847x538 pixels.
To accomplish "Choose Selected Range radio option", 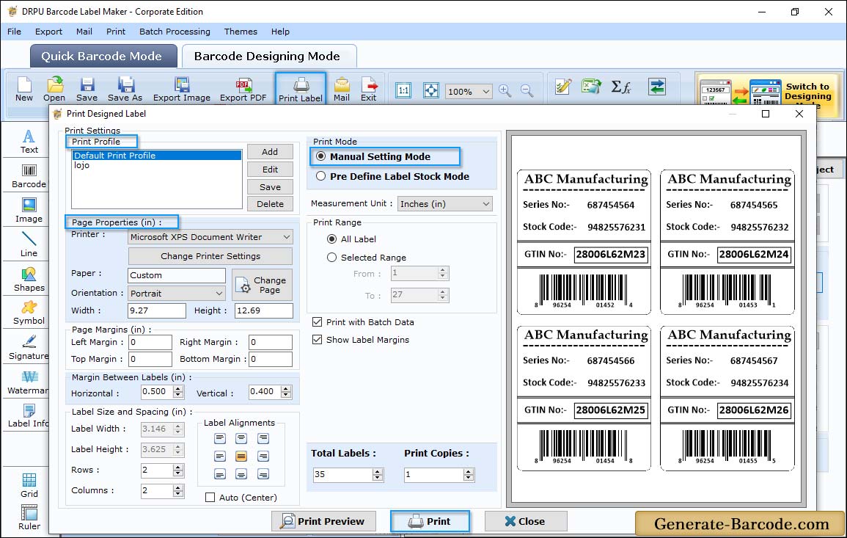I will point(331,258).
